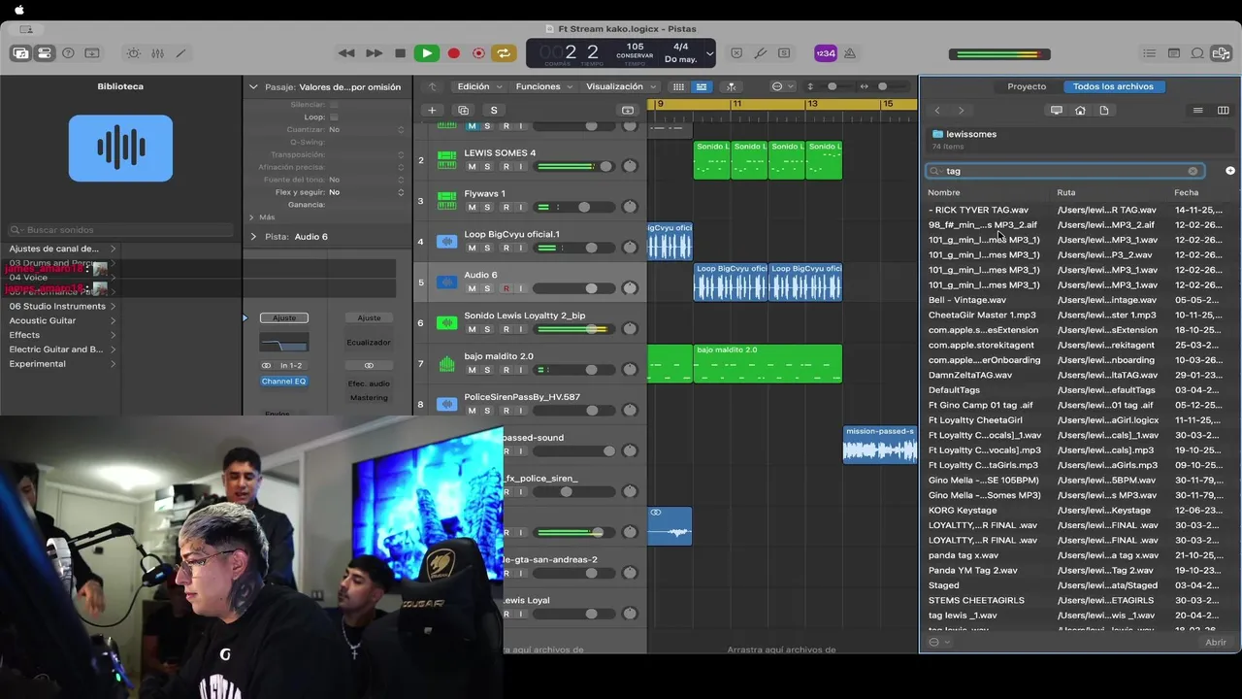Collapse the Pasaje region inspector chevron
1242x699 pixels.
pos(253,86)
